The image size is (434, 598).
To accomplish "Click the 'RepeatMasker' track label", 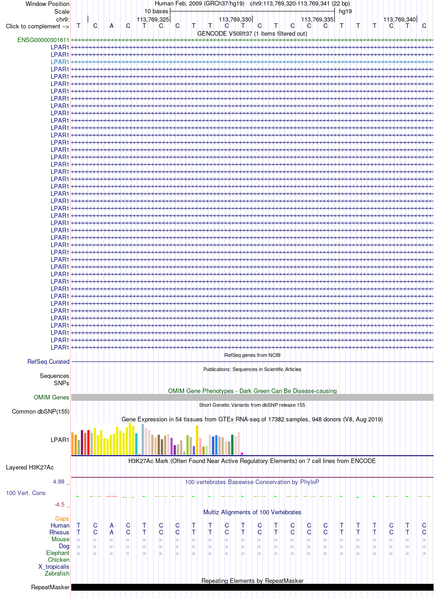I will (50, 587).
